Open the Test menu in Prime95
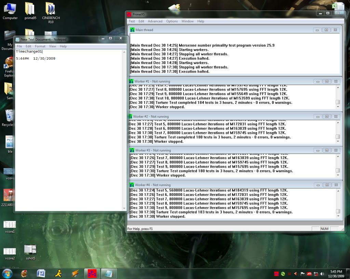The height and width of the screenshot is (279, 350). [x=132, y=21]
